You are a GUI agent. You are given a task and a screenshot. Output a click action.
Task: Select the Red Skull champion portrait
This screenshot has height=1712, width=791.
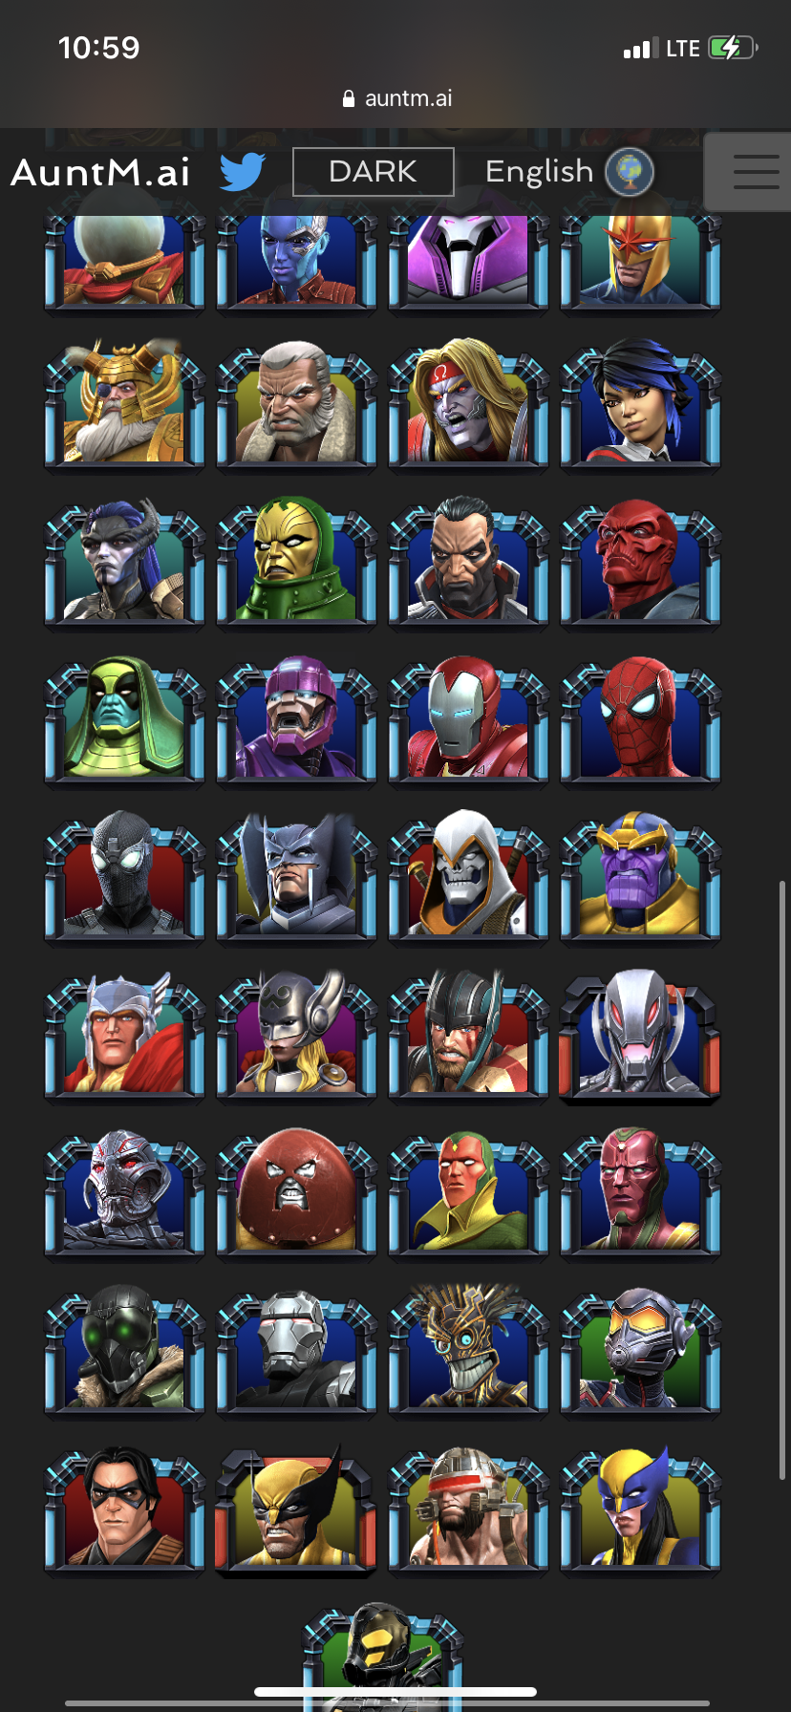coord(640,562)
